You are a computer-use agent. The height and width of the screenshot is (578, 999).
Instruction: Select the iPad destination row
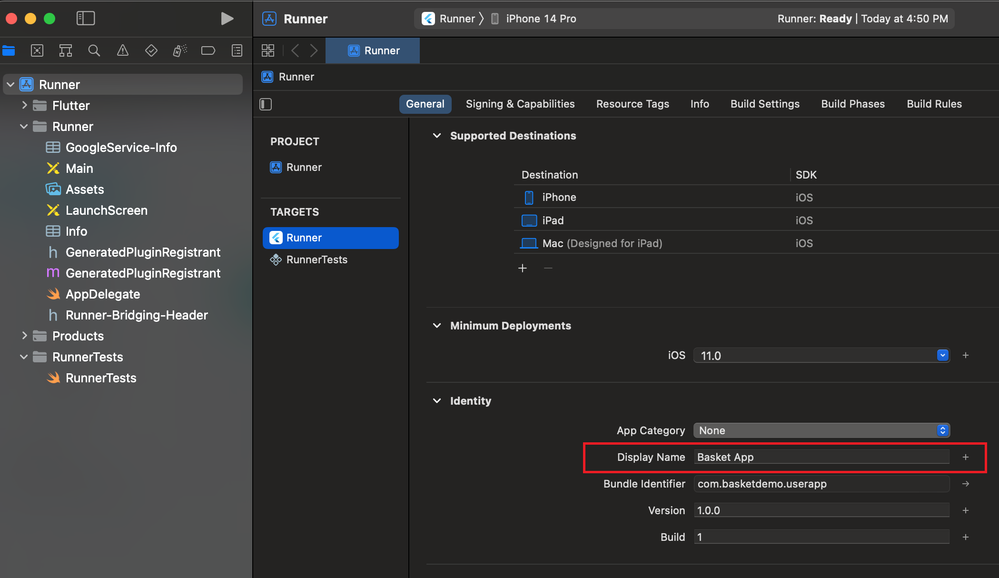[x=756, y=220]
